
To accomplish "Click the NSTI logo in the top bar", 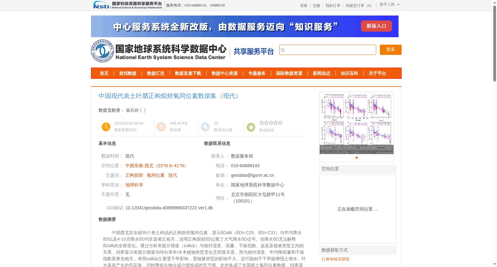I will (x=128, y=5).
